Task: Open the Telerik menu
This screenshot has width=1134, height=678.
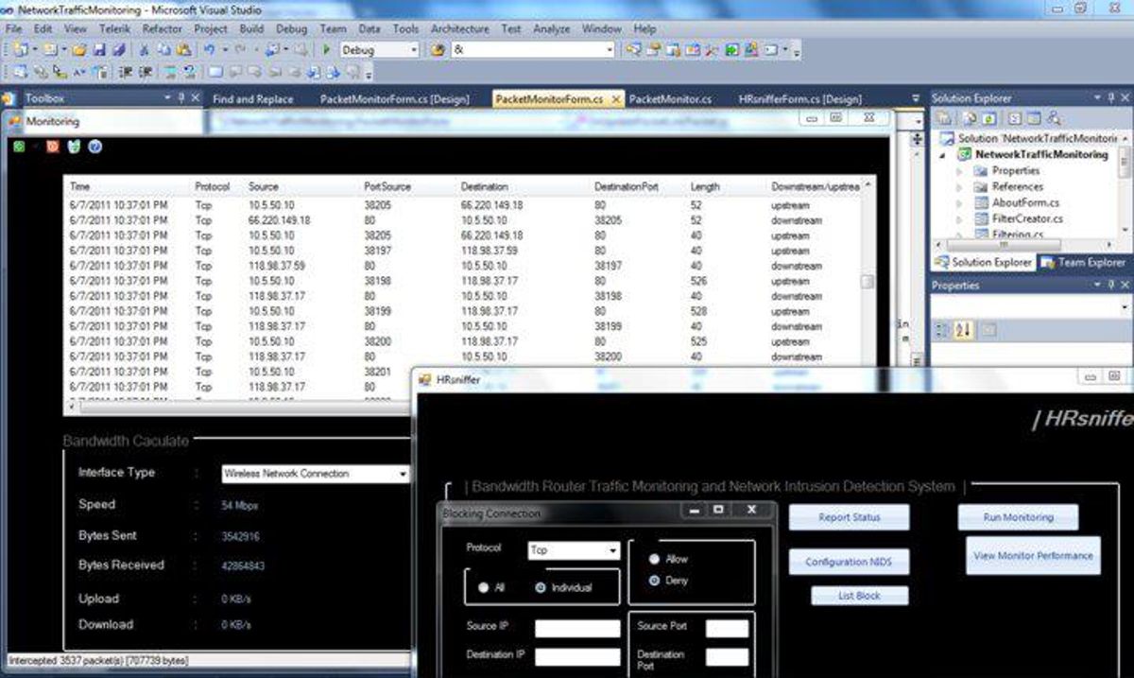Action: (114, 29)
